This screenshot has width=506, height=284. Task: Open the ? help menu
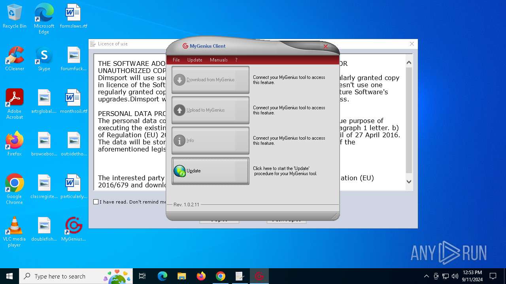pos(236,60)
